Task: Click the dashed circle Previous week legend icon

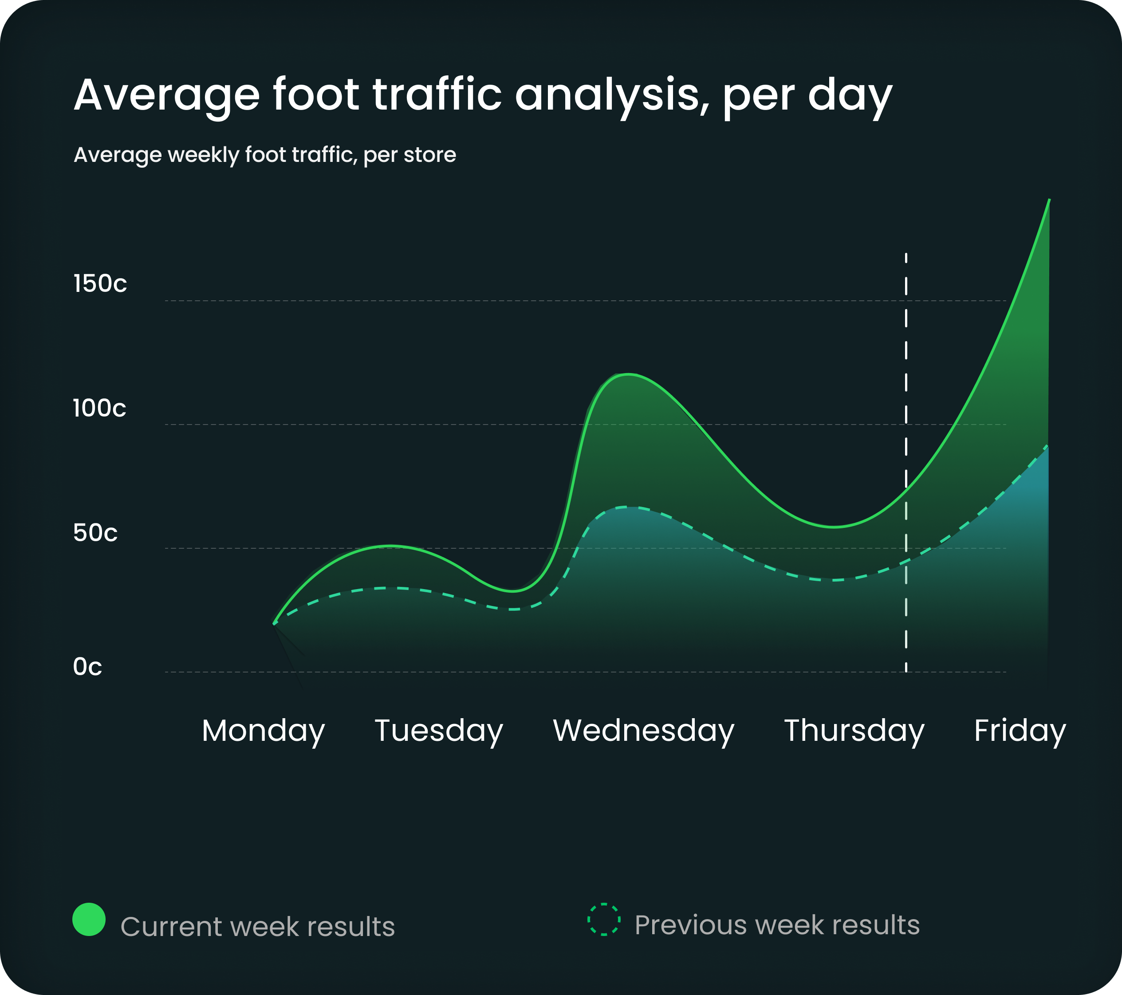Action: tap(604, 919)
